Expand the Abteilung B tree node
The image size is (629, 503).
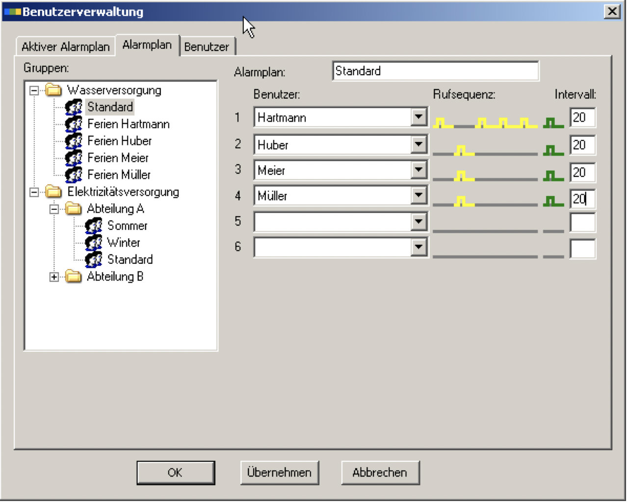(x=54, y=277)
